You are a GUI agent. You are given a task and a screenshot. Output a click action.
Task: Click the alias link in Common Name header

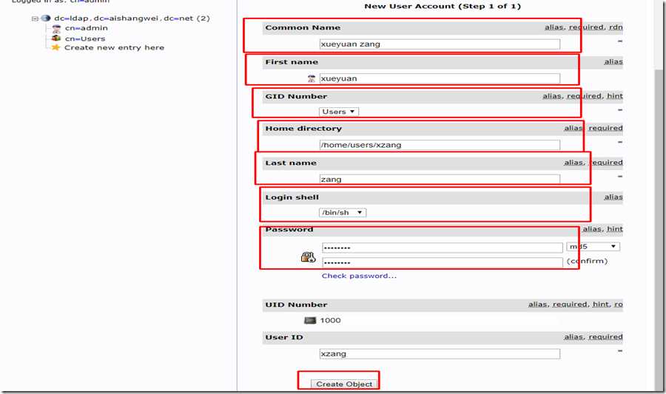(554, 27)
